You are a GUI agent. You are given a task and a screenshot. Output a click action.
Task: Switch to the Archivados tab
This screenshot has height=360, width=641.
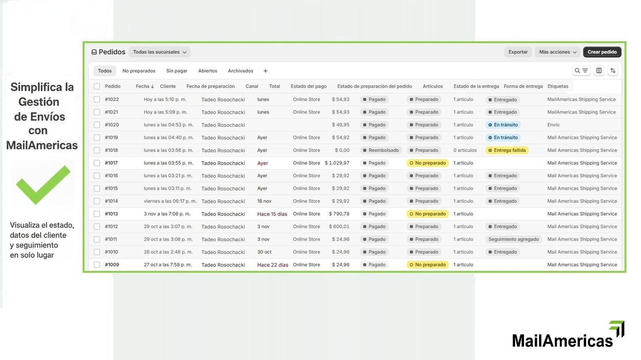[x=240, y=71]
